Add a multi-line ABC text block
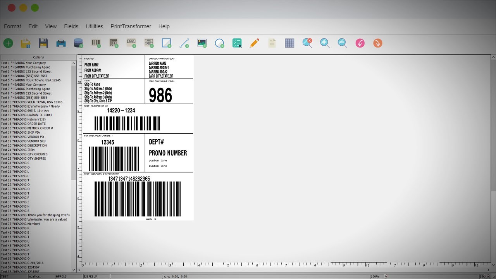Screen dimensions: 496x279 point(149,43)
